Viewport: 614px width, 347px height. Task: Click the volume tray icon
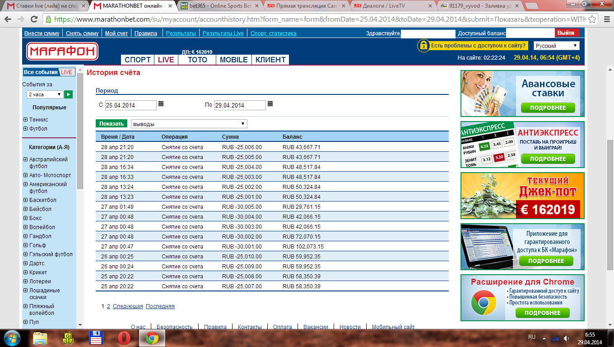[567, 338]
